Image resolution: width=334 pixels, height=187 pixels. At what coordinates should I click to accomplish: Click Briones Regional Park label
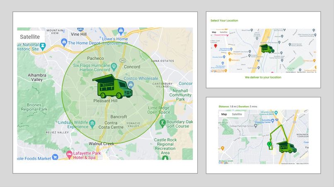click(34, 107)
